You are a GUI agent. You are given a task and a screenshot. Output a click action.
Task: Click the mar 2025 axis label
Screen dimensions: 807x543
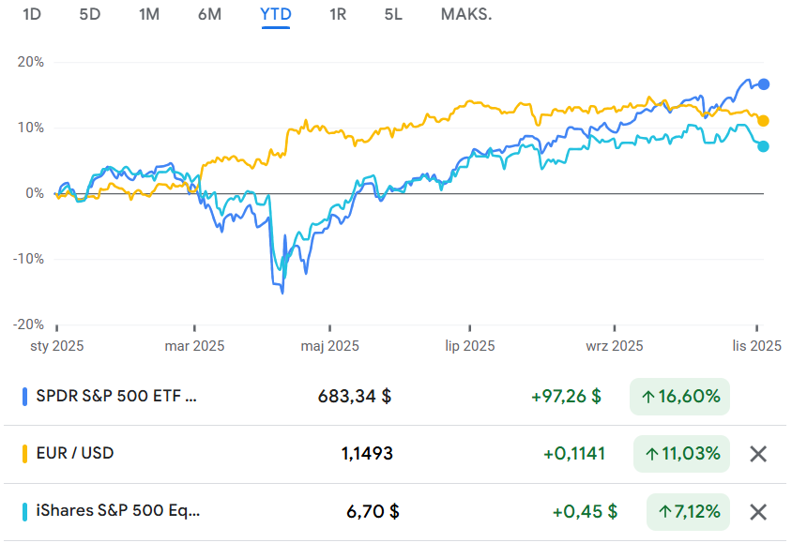pyautogui.click(x=194, y=346)
